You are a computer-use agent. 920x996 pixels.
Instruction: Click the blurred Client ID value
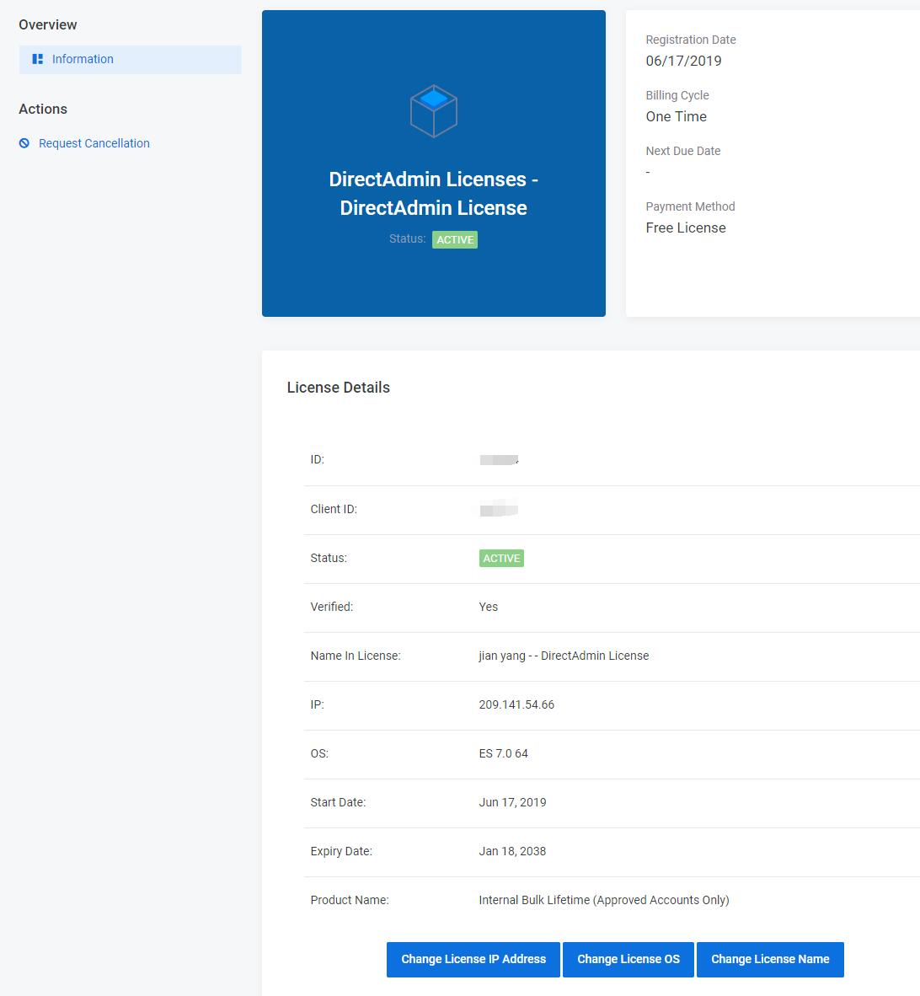[x=499, y=509]
